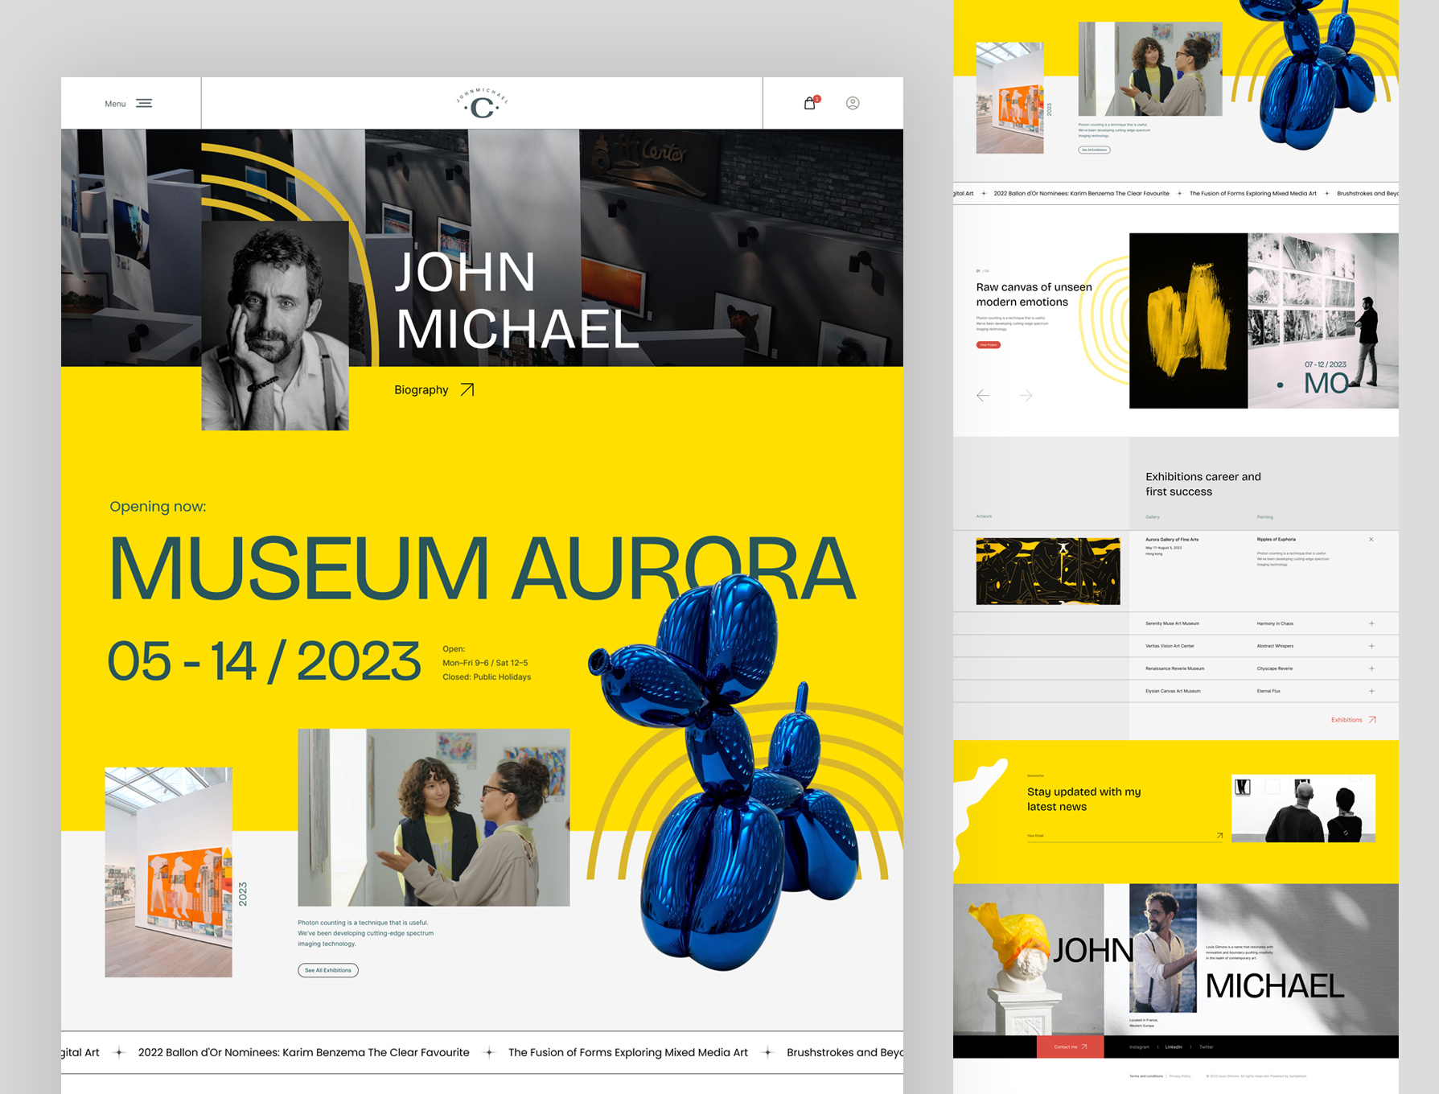Click the previous slide arrow
1439x1094 pixels.
click(983, 395)
